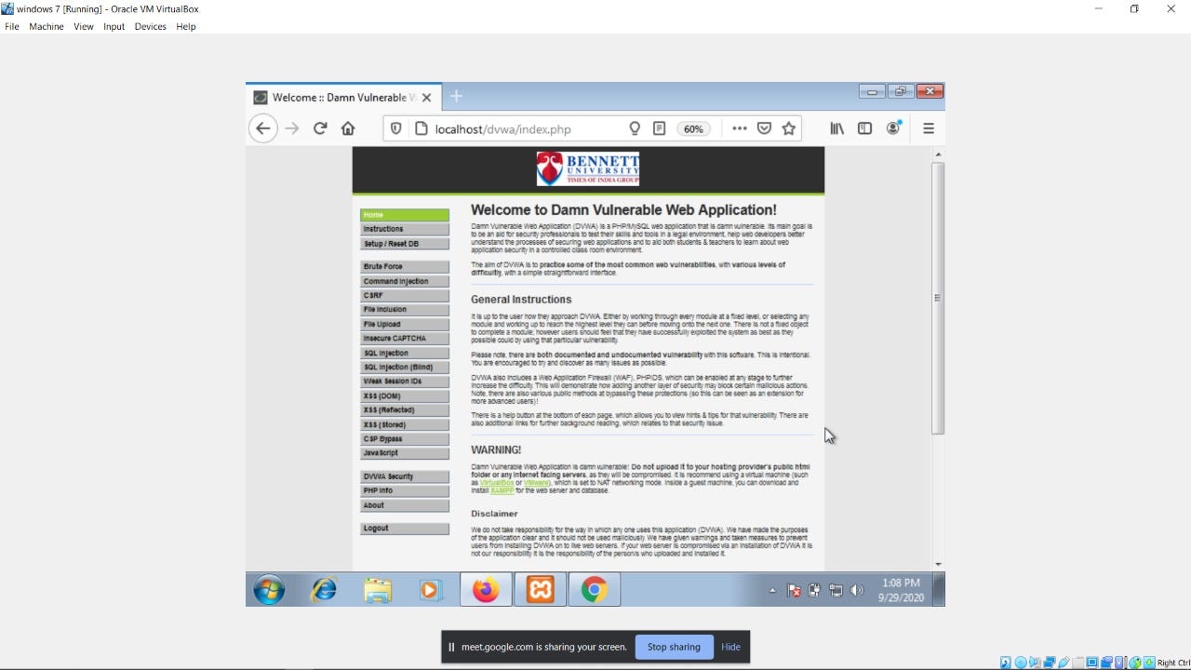The width and height of the screenshot is (1191, 670).
Task: Click the 60% zoom level indicator
Action: [693, 129]
